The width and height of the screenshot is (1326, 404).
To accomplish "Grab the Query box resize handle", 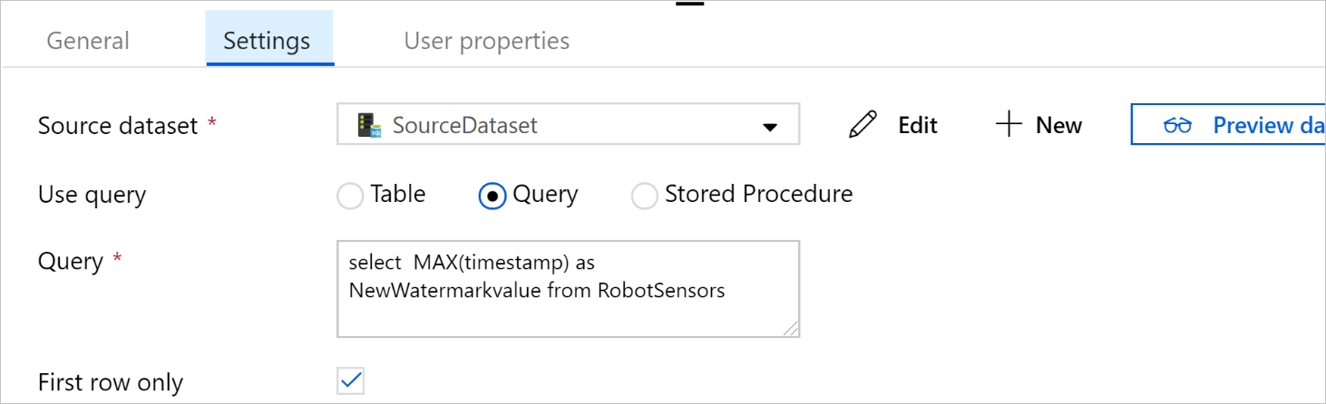I will tap(791, 329).
